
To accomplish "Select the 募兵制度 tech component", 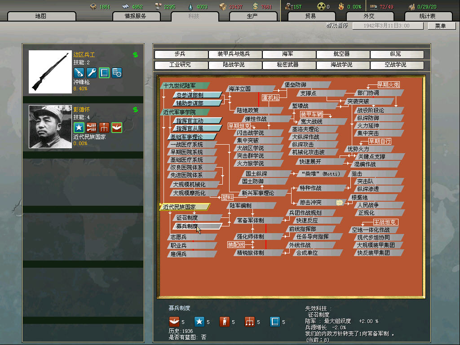I will [x=197, y=226].
